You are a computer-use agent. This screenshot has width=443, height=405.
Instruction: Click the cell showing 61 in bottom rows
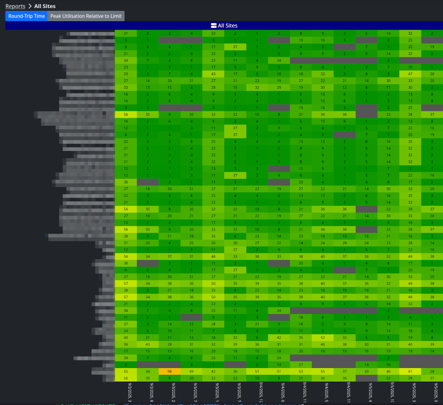click(410, 371)
